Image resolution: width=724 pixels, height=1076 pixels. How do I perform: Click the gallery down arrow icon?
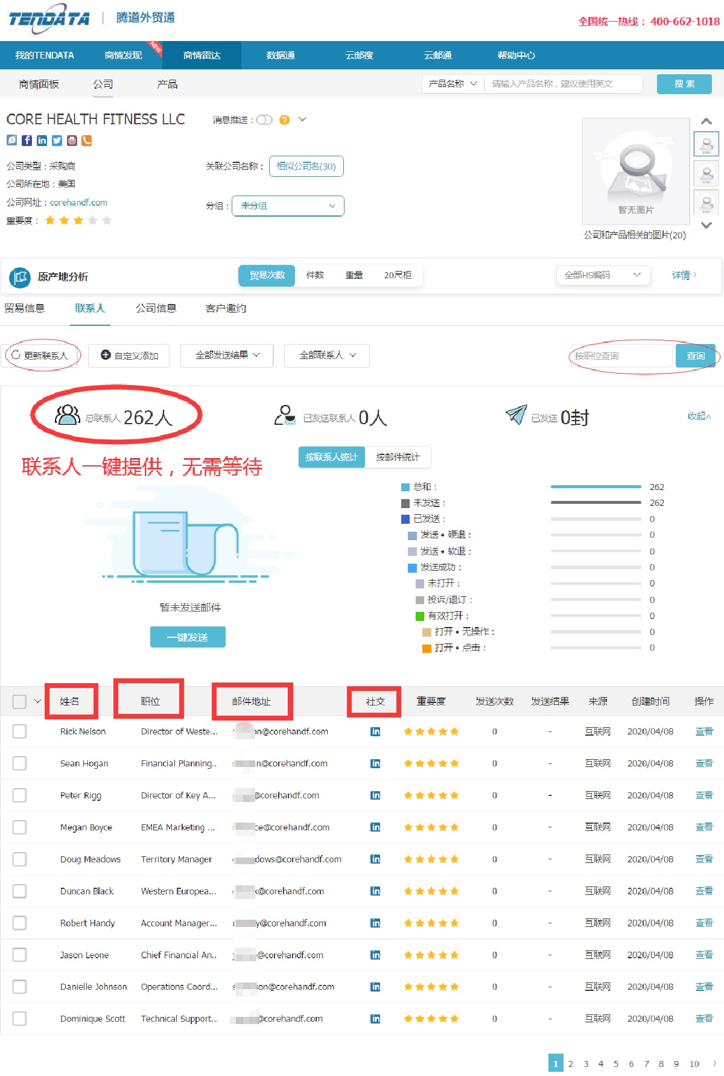707,225
